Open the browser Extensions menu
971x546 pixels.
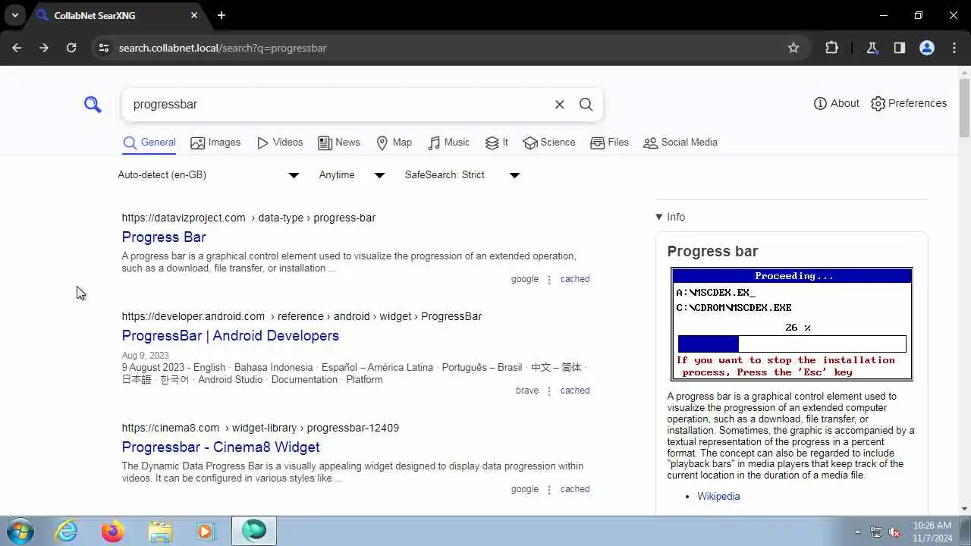coord(831,48)
